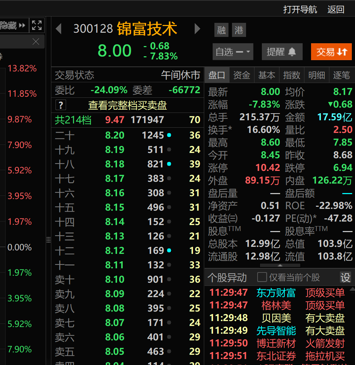Open 先导智能 alert entry
355x365 pixels.
click(276, 331)
